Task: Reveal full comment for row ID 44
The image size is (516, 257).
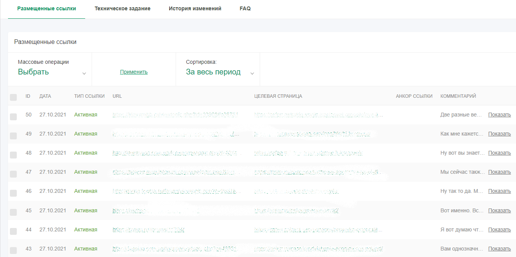Action: pyautogui.click(x=499, y=230)
